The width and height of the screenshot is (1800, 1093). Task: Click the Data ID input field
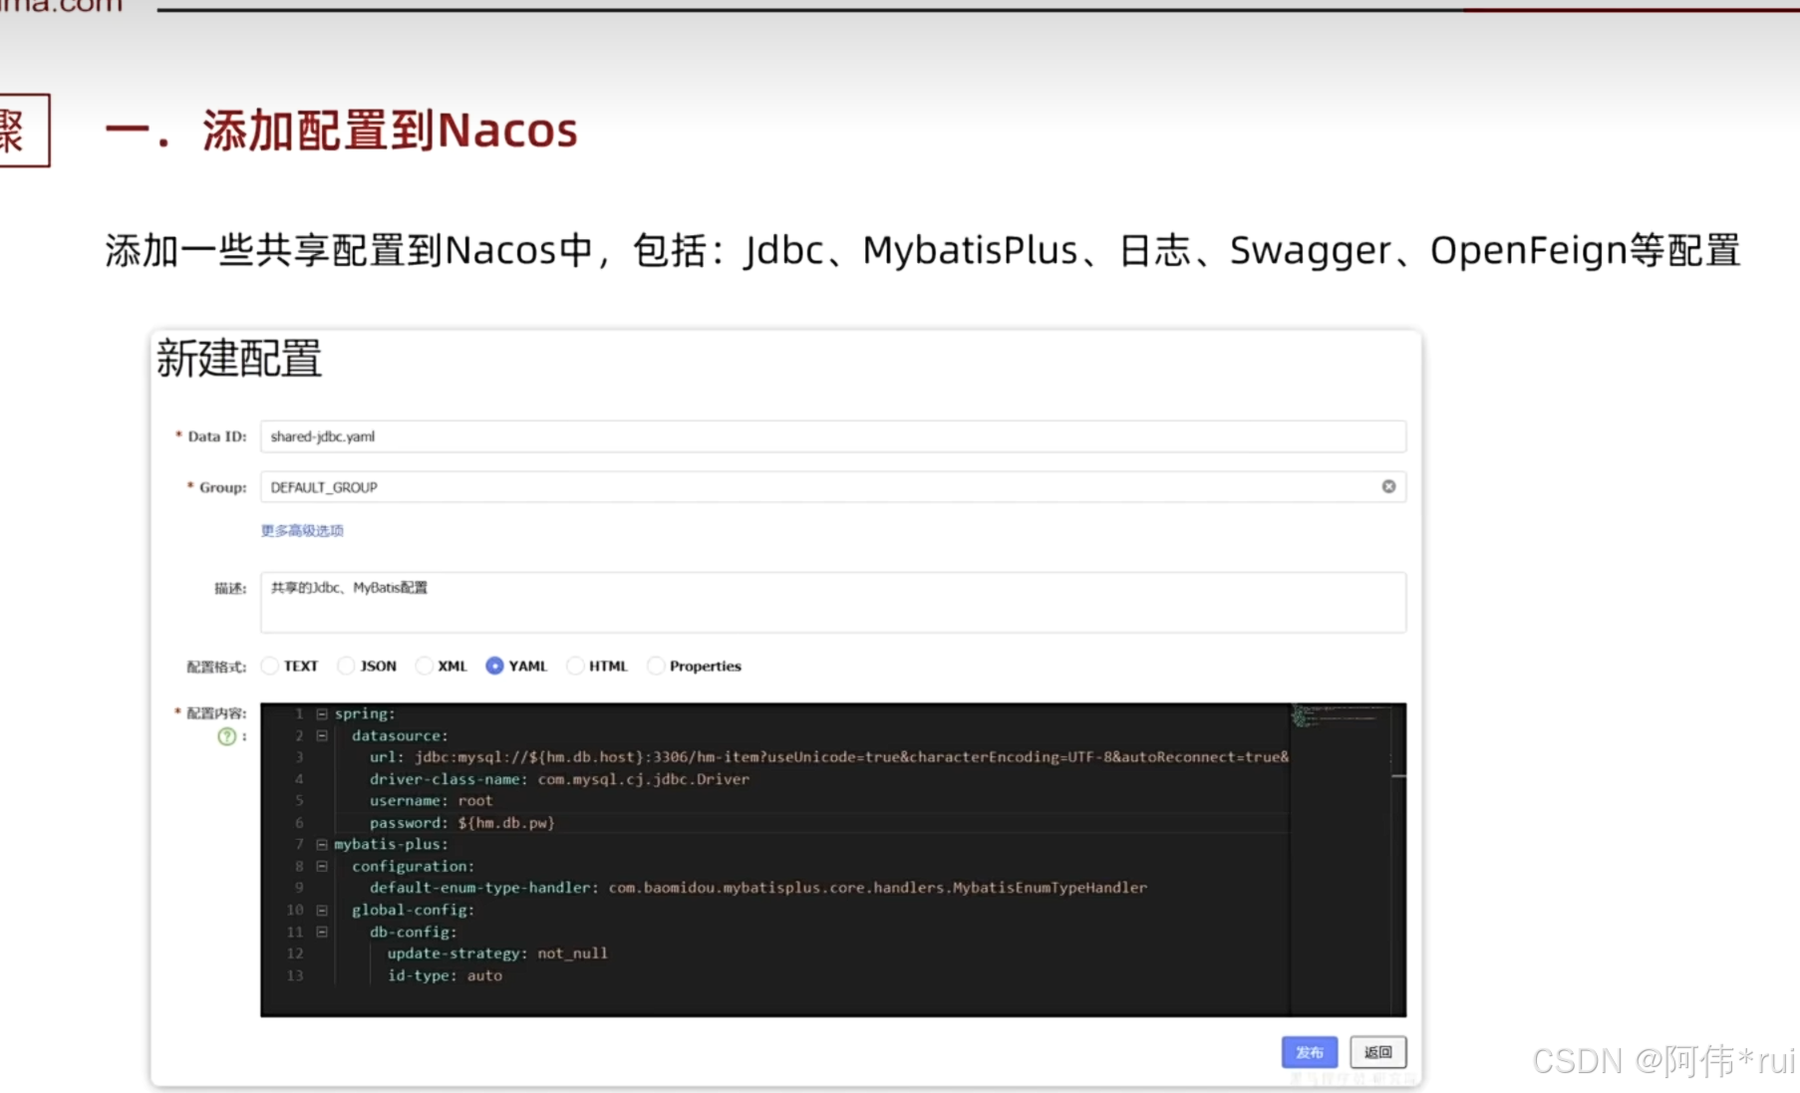click(833, 436)
